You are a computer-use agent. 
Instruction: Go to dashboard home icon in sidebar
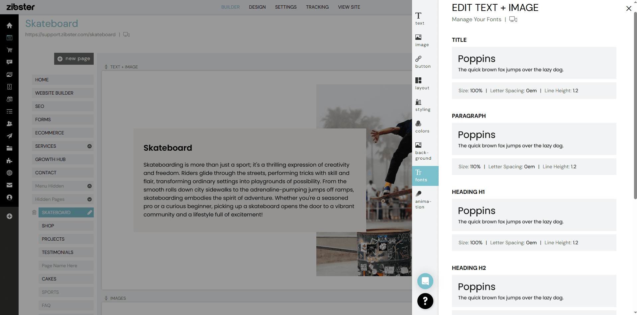coord(9,26)
